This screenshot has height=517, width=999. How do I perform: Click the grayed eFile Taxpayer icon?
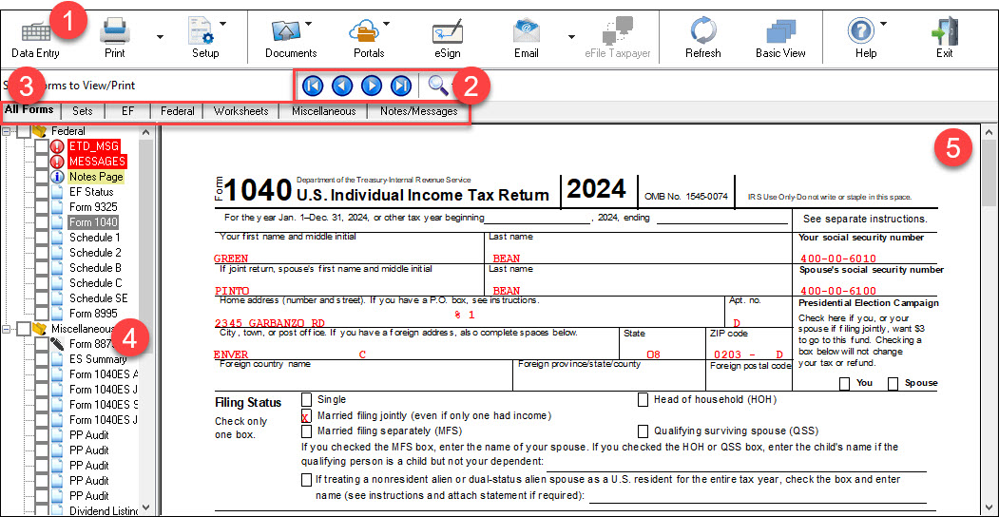click(618, 30)
